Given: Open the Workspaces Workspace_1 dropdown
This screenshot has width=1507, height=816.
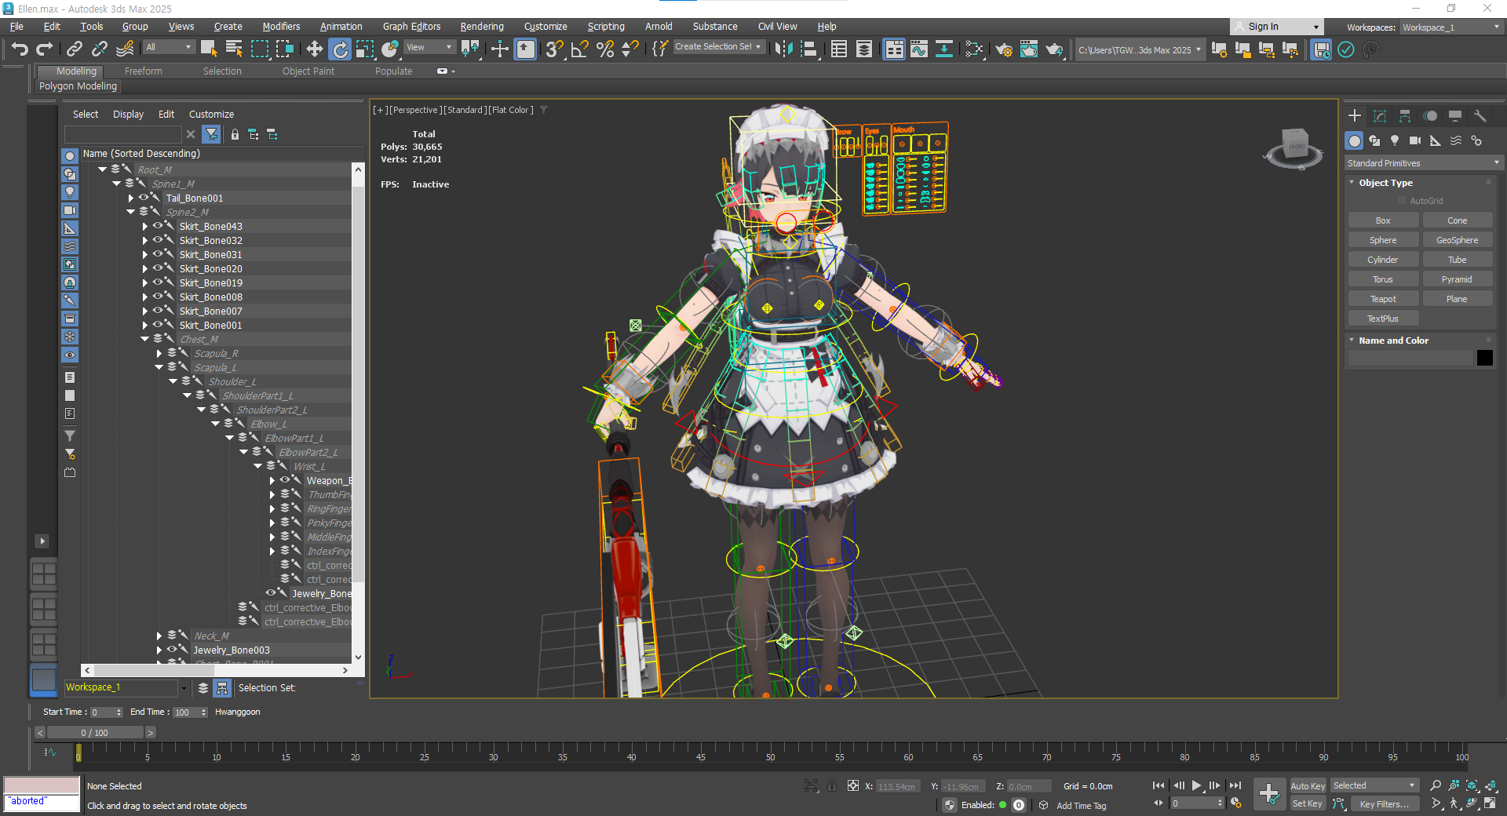Looking at the screenshot, I should (x=1451, y=27).
